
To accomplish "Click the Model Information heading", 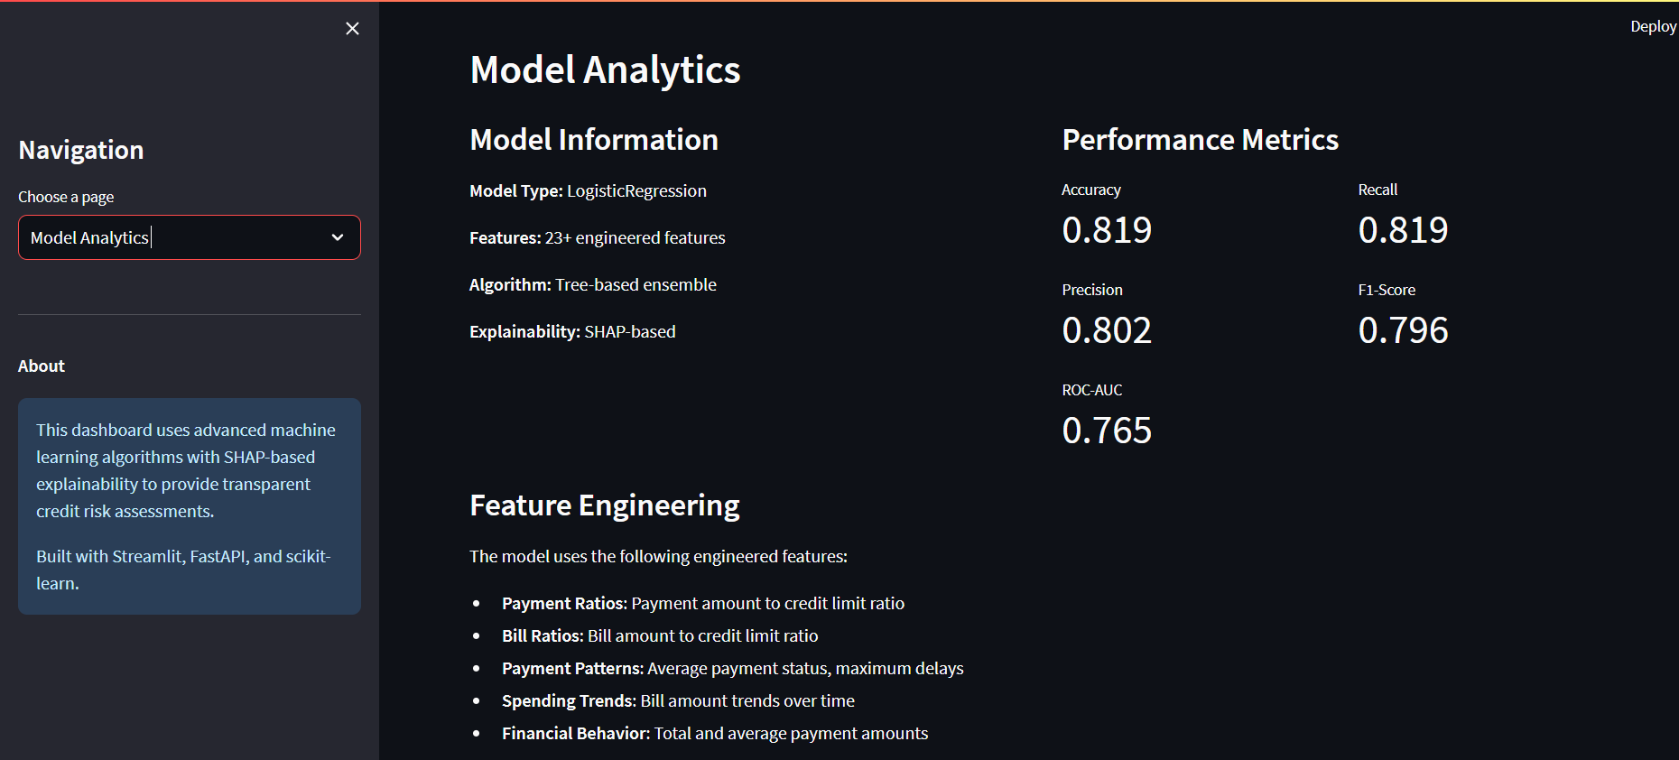I will [x=594, y=140].
